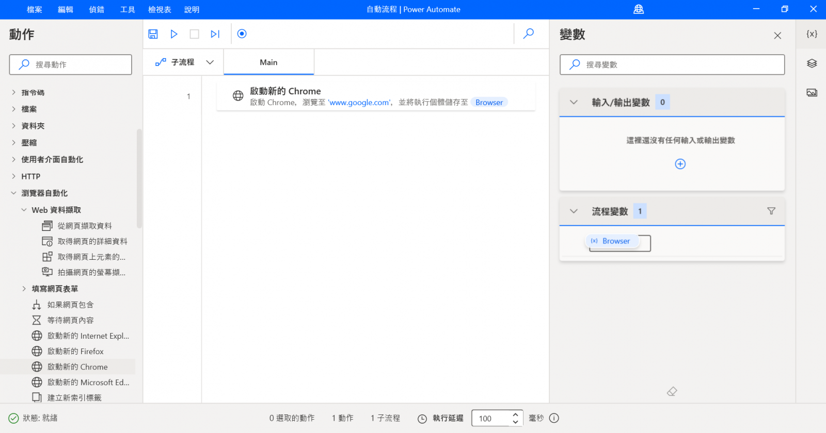This screenshot has width=826, height=433.
Task: Open the 檔案 menu
Action: point(35,9)
